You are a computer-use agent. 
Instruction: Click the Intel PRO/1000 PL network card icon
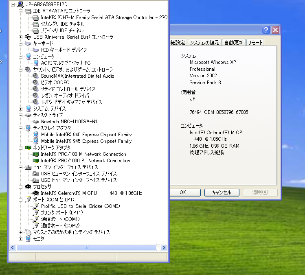(36, 161)
